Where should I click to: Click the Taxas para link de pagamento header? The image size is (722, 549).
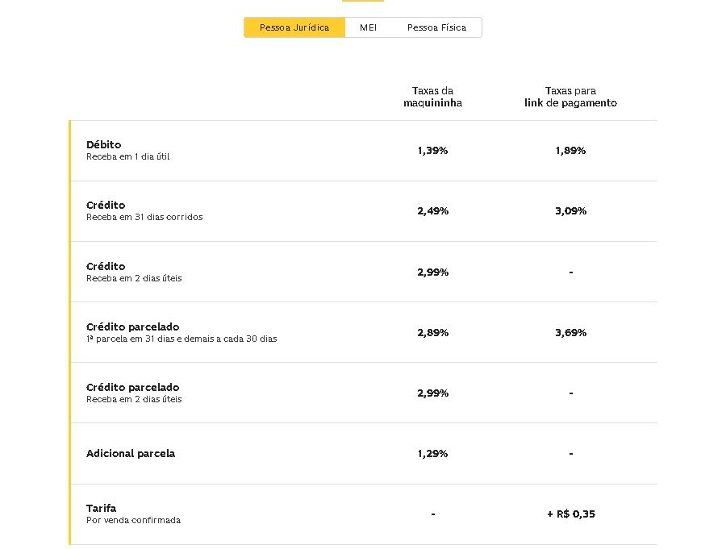coord(570,97)
